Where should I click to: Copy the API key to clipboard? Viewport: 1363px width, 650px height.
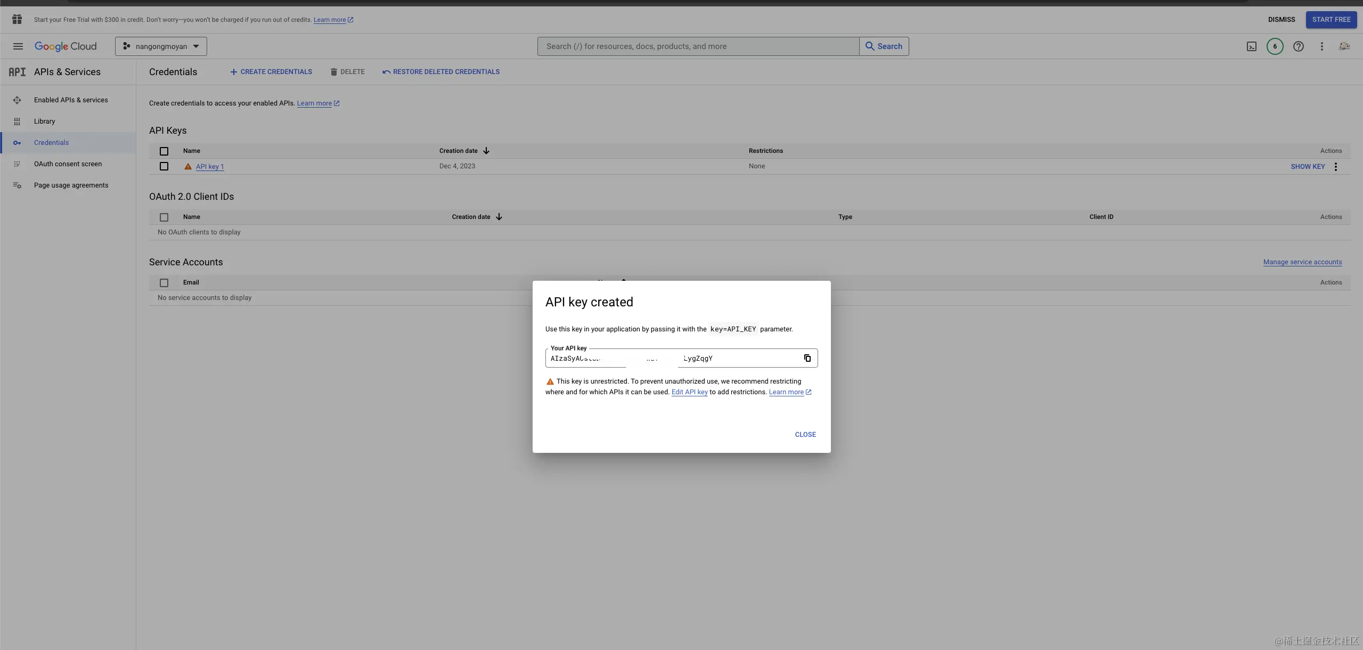[x=807, y=358]
